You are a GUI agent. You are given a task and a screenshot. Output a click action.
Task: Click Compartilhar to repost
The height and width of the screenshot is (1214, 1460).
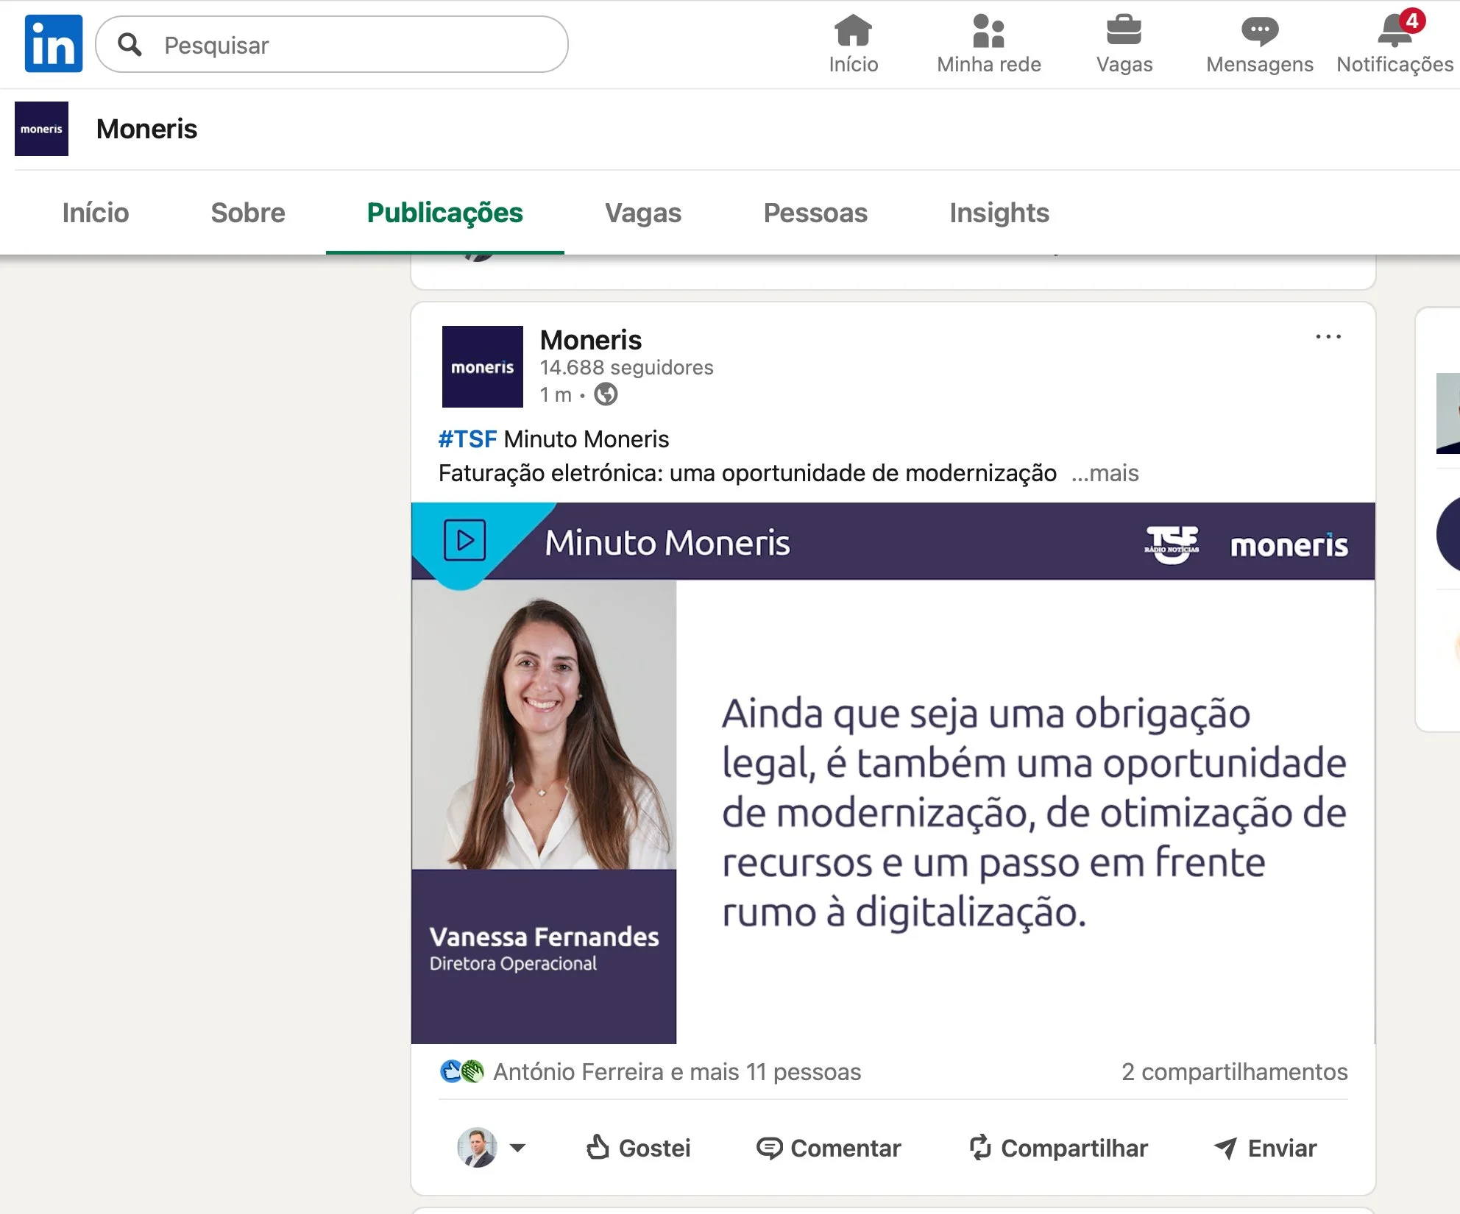coord(1058,1148)
